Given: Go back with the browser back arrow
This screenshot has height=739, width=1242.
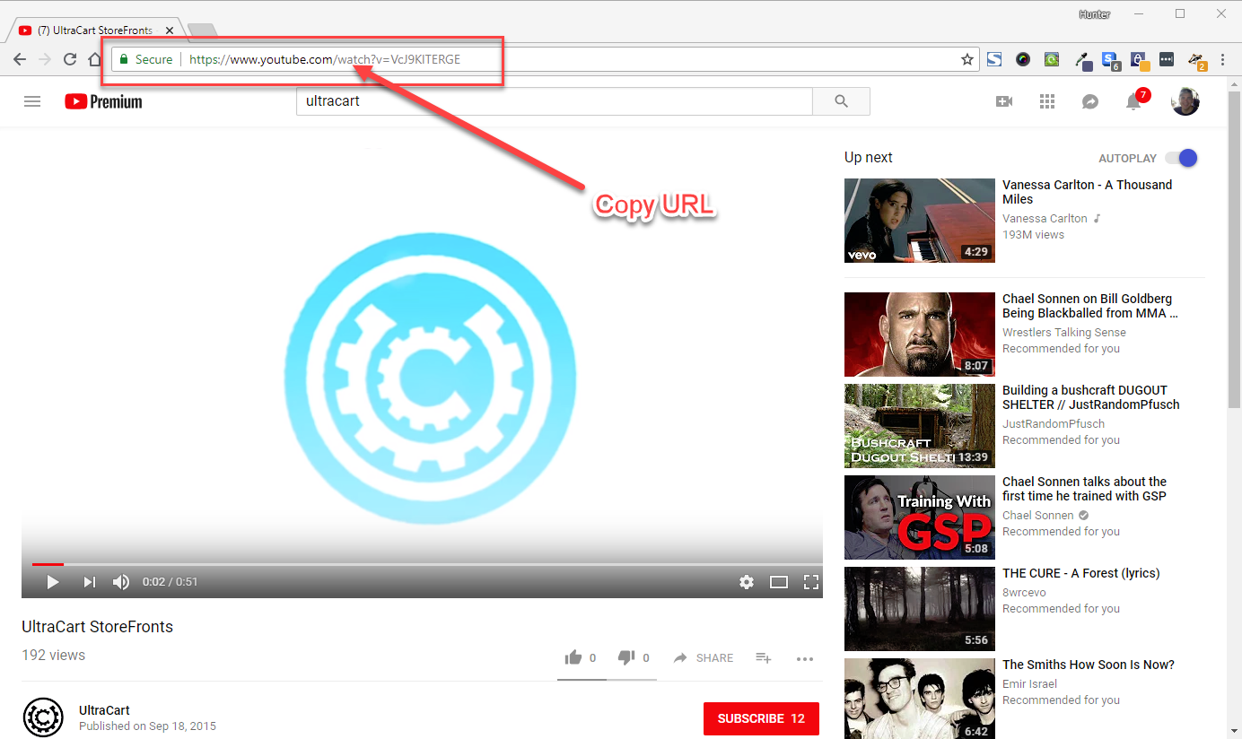Looking at the screenshot, I should coord(20,60).
